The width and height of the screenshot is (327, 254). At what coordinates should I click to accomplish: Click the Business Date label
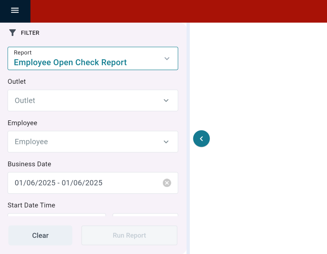[29, 164]
